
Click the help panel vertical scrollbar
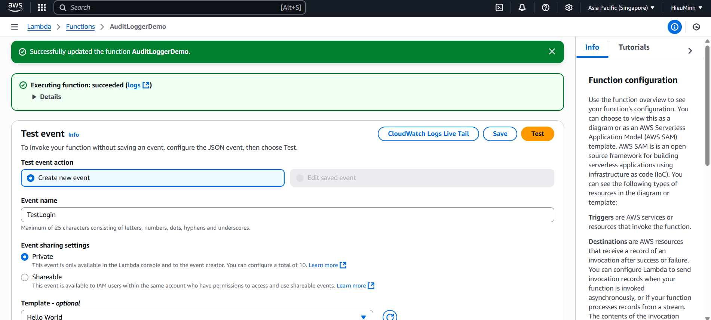click(x=707, y=106)
